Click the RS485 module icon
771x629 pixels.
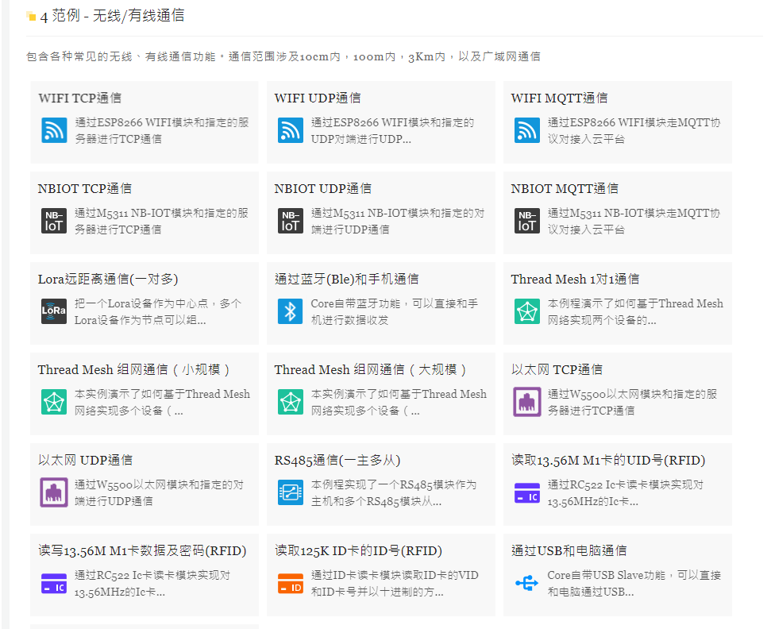(289, 492)
